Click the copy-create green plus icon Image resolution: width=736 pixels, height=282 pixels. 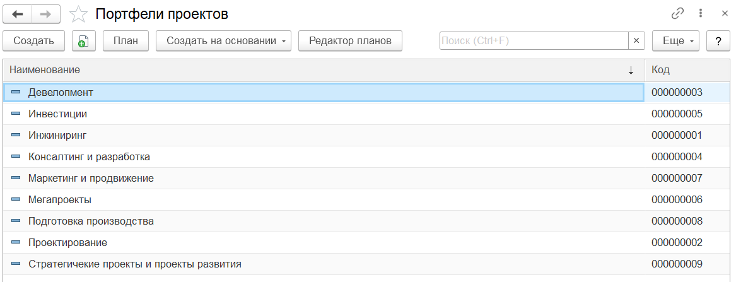point(83,41)
